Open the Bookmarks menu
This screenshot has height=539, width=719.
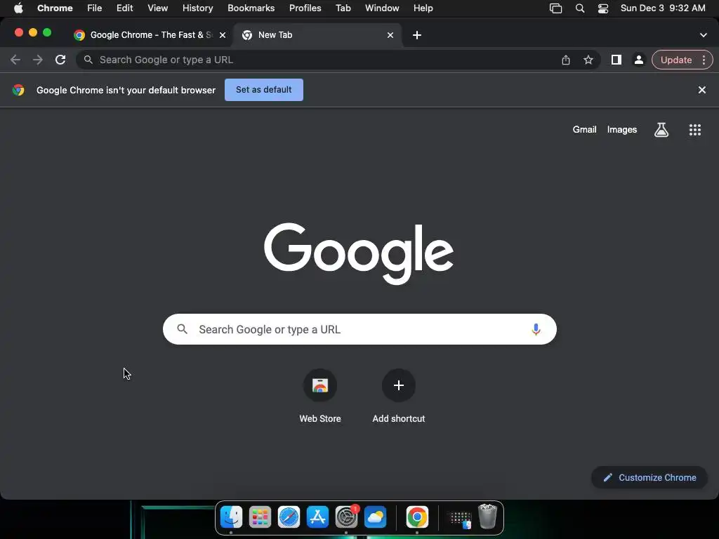pos(251,8)
